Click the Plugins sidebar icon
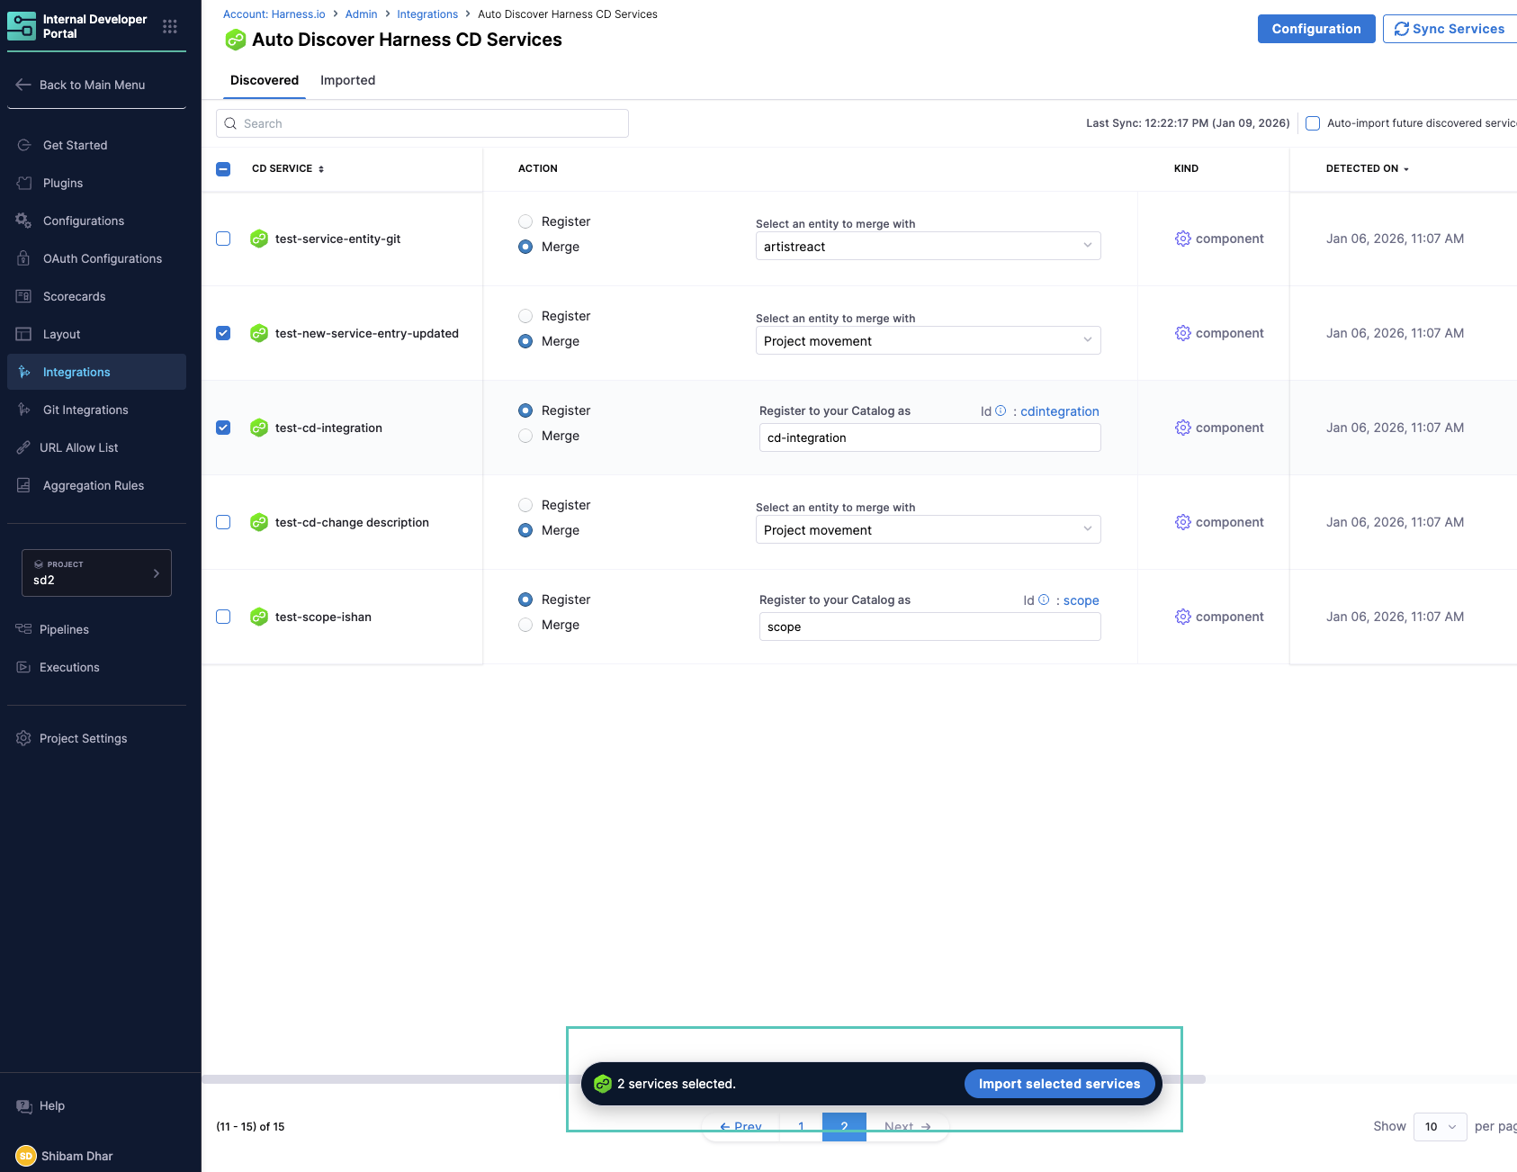Screen dimensions: 1517x1172 [24, 183]
